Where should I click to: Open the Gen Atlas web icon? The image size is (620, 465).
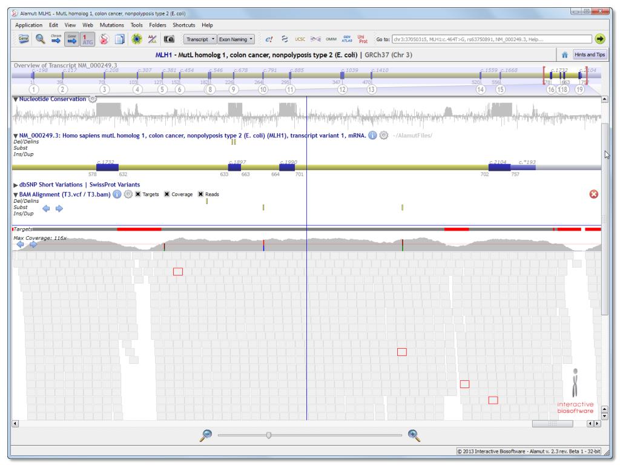click(347, 39)
